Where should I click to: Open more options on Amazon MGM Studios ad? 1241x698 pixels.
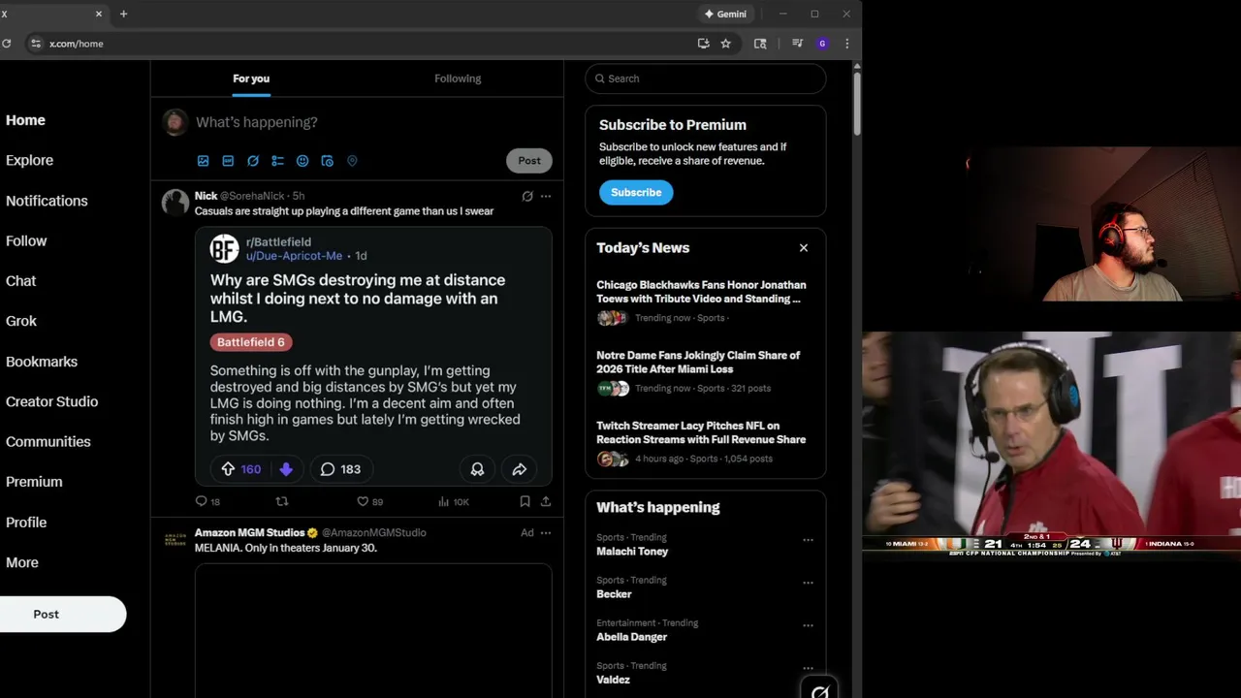click(x=546, y=532)
